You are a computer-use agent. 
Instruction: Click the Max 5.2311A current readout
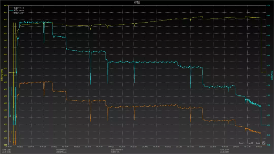pyautogui.click(x=224, y=150)
